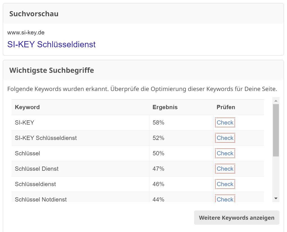Click the 46% result value
Image resolution: width=287 pixels, height=232 pixels.
158,184
